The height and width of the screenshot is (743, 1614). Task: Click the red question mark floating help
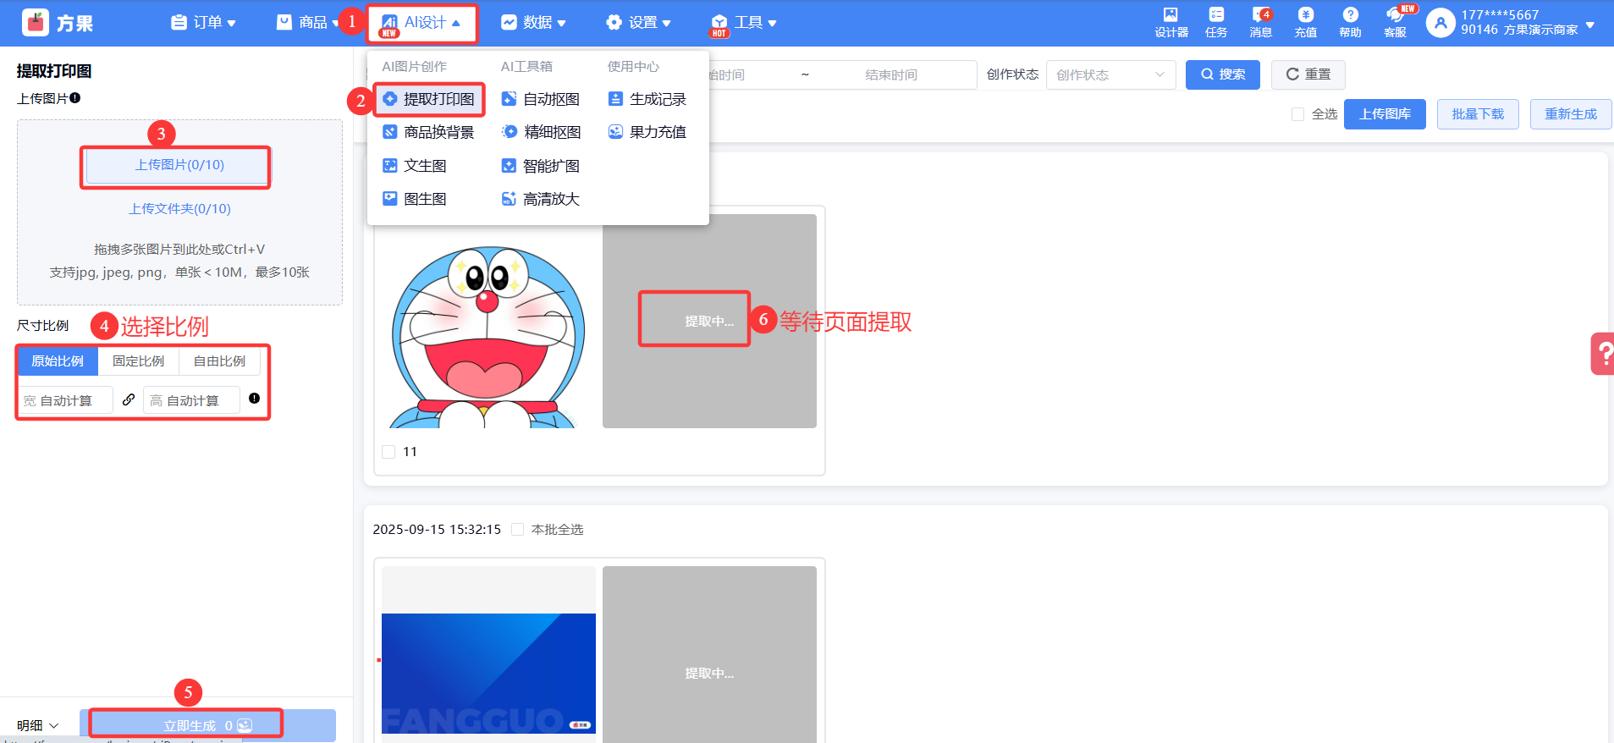tap(1603, 354)
